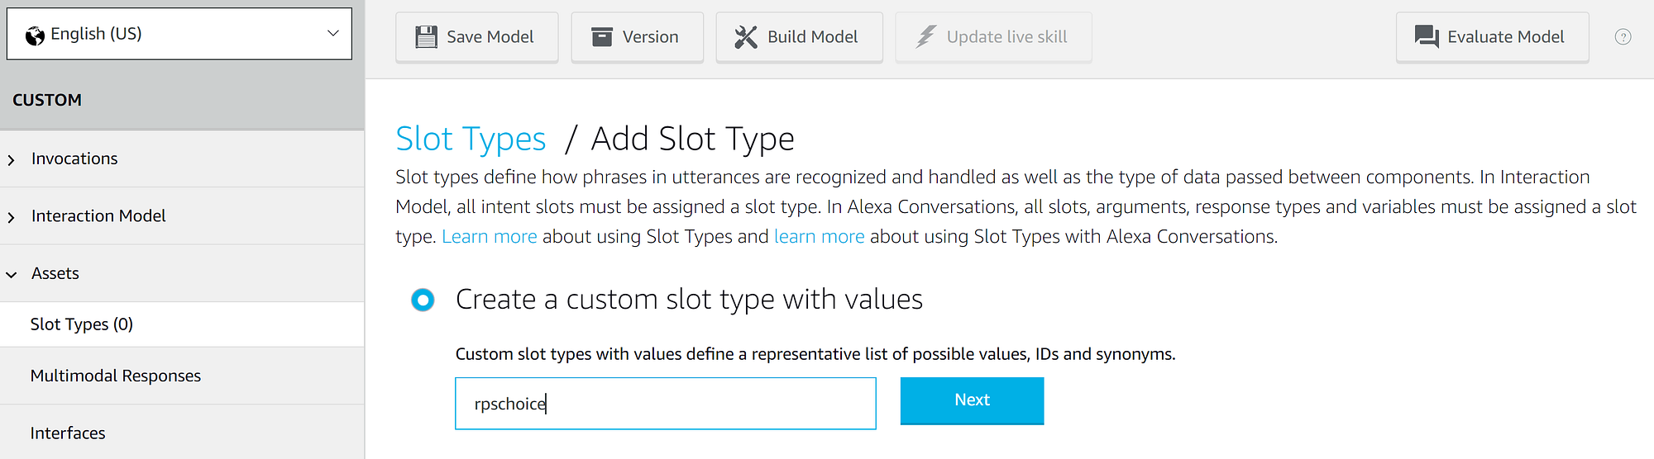Click the Add Slot Type heading text
Screen dimensions: 1654x459
click(693, 139)
